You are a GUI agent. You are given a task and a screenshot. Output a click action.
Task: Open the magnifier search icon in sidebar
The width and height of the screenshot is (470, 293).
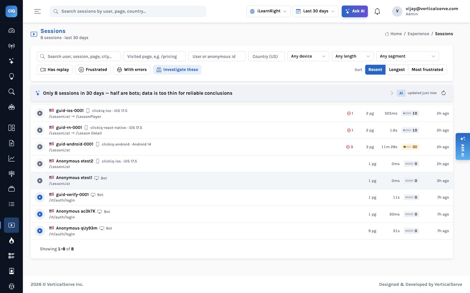pos(11,92)
